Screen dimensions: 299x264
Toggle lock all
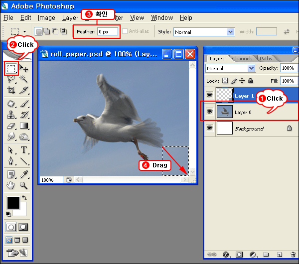250,81
